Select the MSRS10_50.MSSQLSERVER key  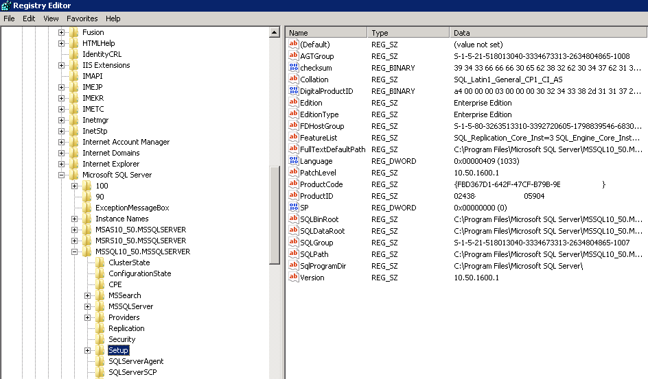[141, 241]
